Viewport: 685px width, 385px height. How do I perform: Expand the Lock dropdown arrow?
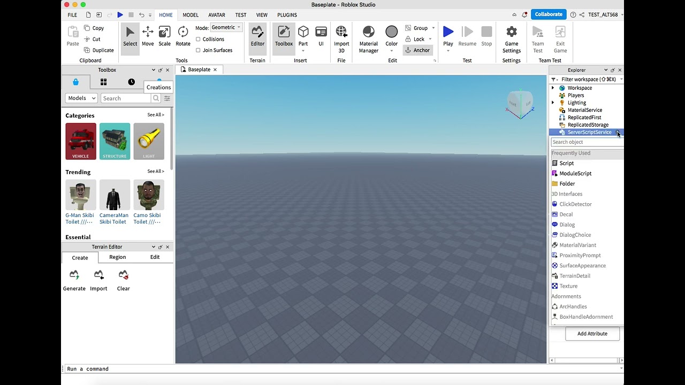[430, 39]
